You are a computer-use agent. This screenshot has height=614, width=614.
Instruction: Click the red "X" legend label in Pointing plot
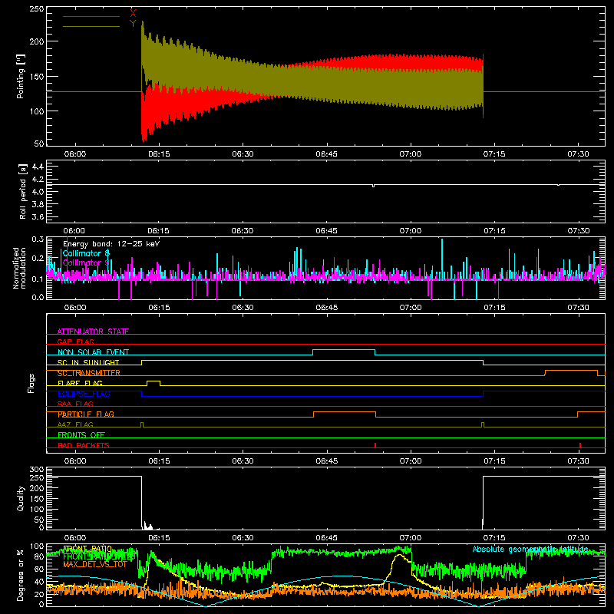coord(133,14)
